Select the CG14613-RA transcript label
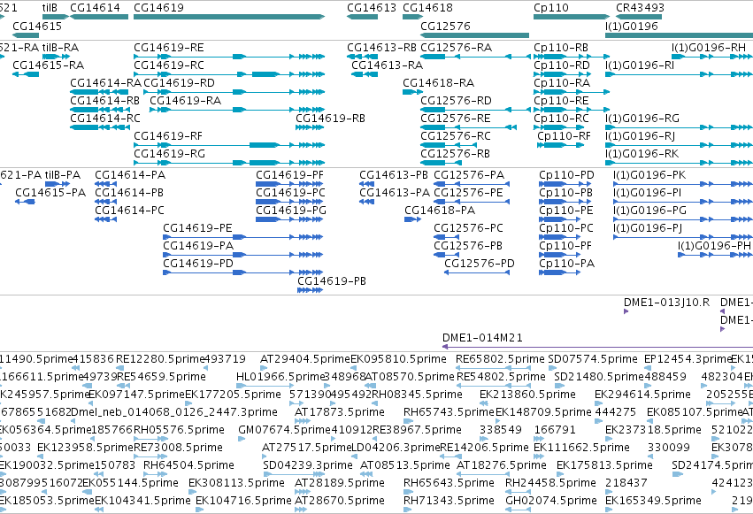 tap(387, 65)
